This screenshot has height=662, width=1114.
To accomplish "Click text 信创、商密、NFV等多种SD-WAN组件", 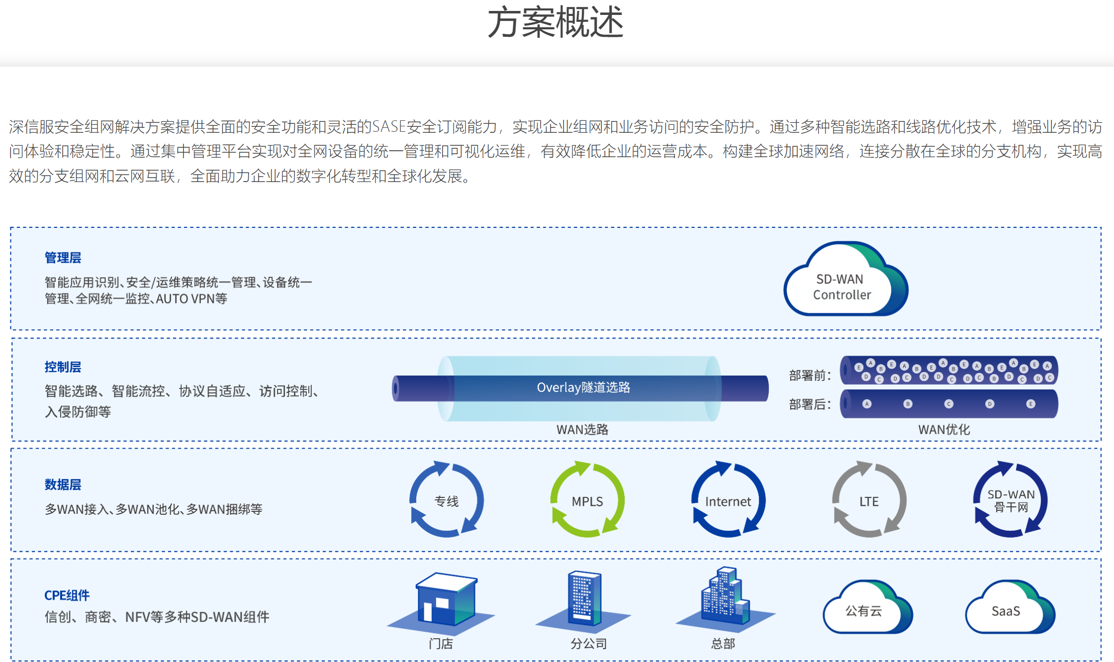I will [x=157, y=617].
